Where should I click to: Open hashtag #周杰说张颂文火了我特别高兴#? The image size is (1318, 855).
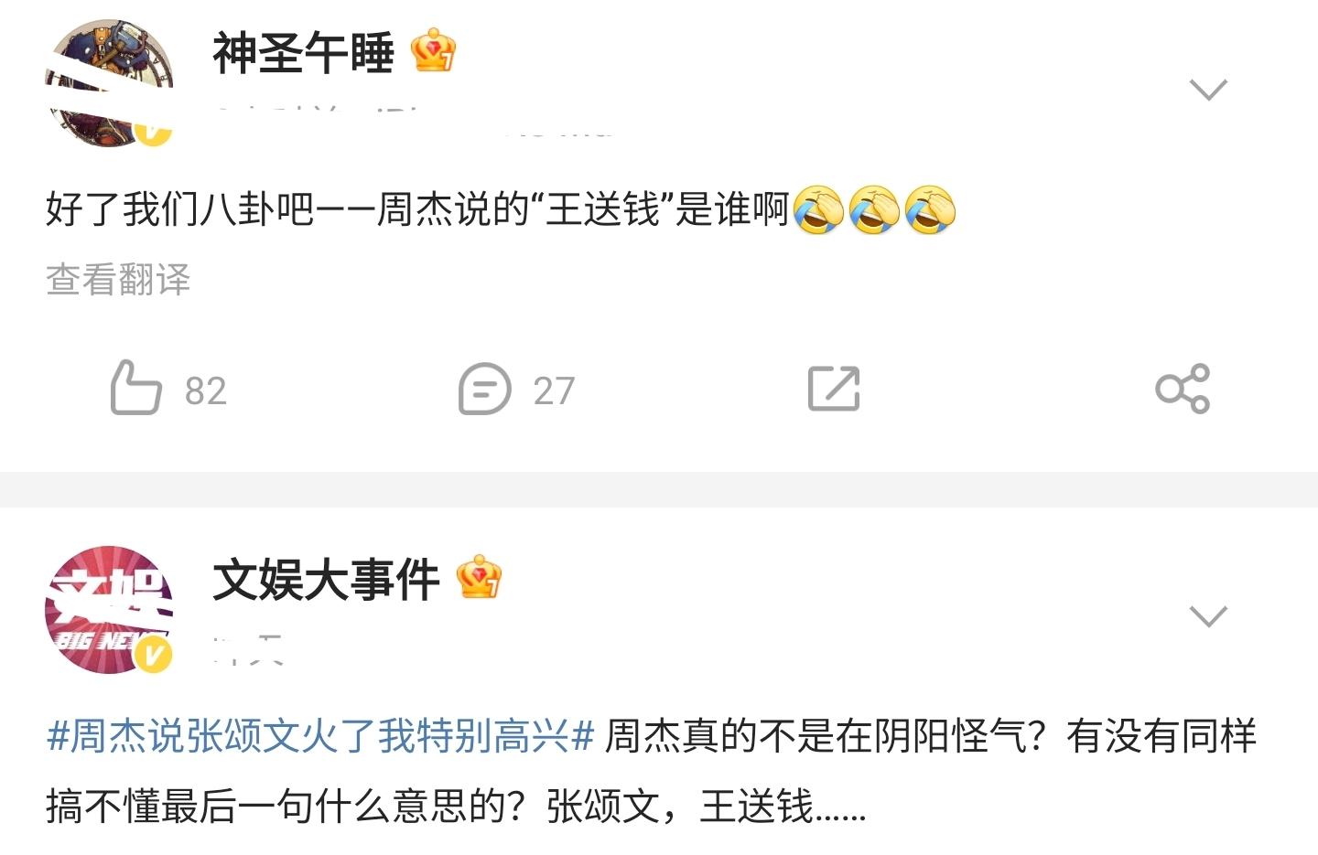click(x=320, y=736)
